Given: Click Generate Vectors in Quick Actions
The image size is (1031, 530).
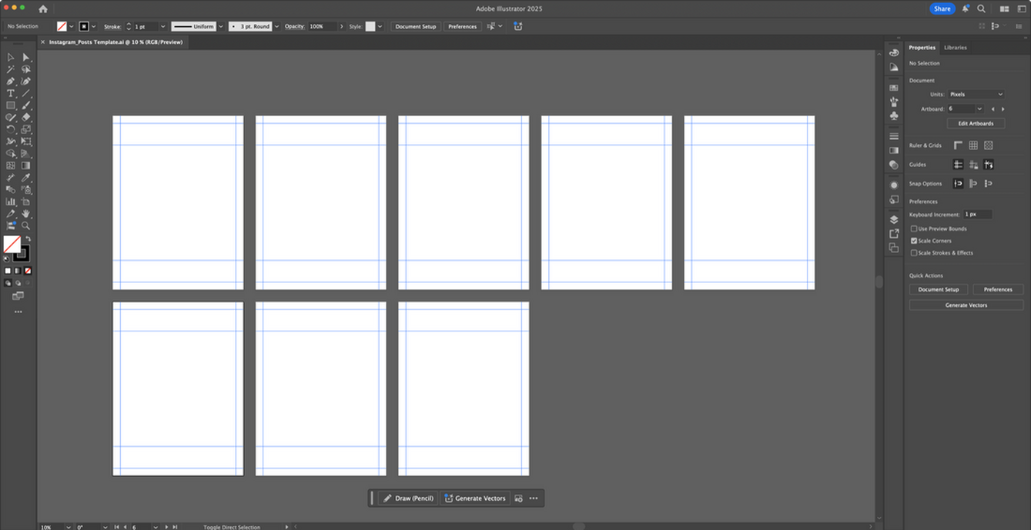Looking at the screenshot, I should click(x=966, y=305).
